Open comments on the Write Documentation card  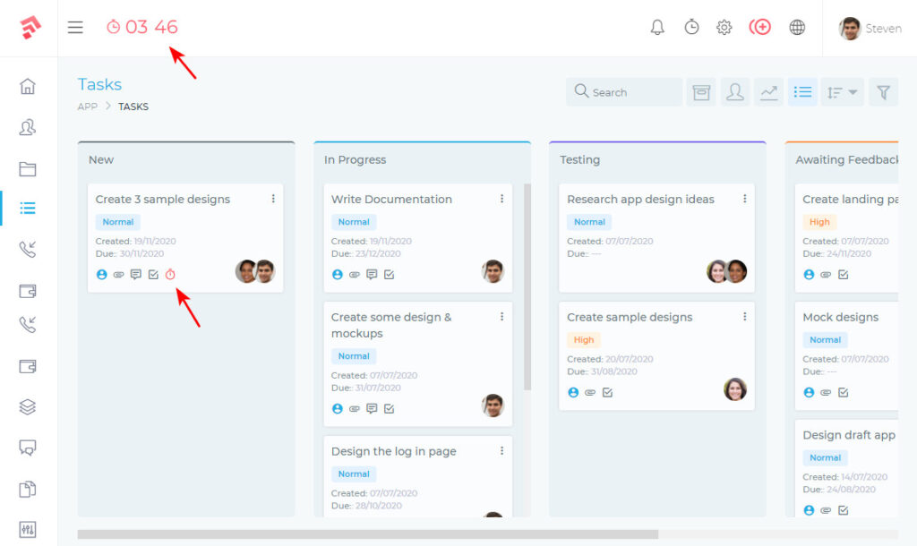tap(371, 275)
